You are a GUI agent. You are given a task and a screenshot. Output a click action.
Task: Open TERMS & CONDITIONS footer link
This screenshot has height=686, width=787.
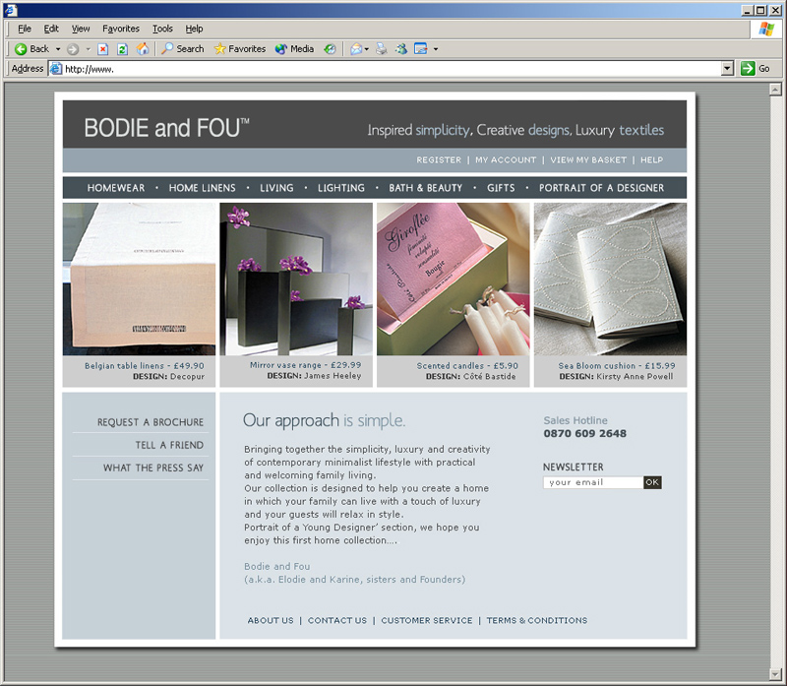click(x=536, y=620)
